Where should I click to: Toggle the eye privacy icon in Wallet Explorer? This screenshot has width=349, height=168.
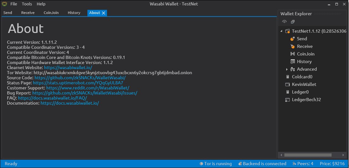pyautogui.click(x=284, y=22)
